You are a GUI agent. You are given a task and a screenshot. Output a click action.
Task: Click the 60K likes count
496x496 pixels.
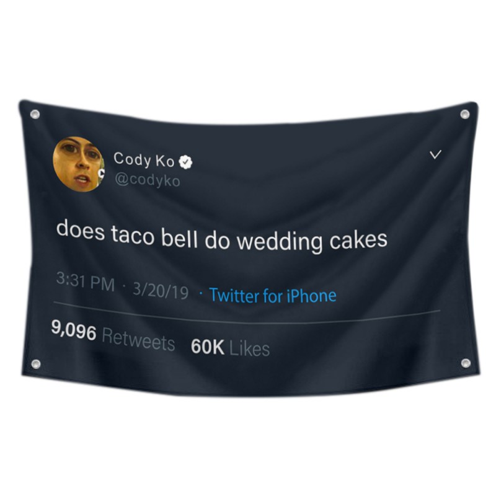[x=208, y=347]
